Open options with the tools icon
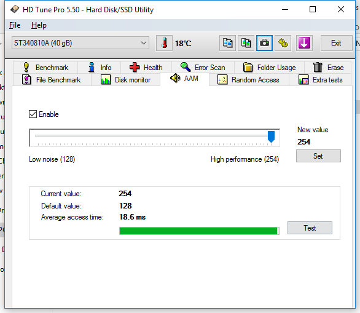Screen dimensions: 360x313 [283, 43]
